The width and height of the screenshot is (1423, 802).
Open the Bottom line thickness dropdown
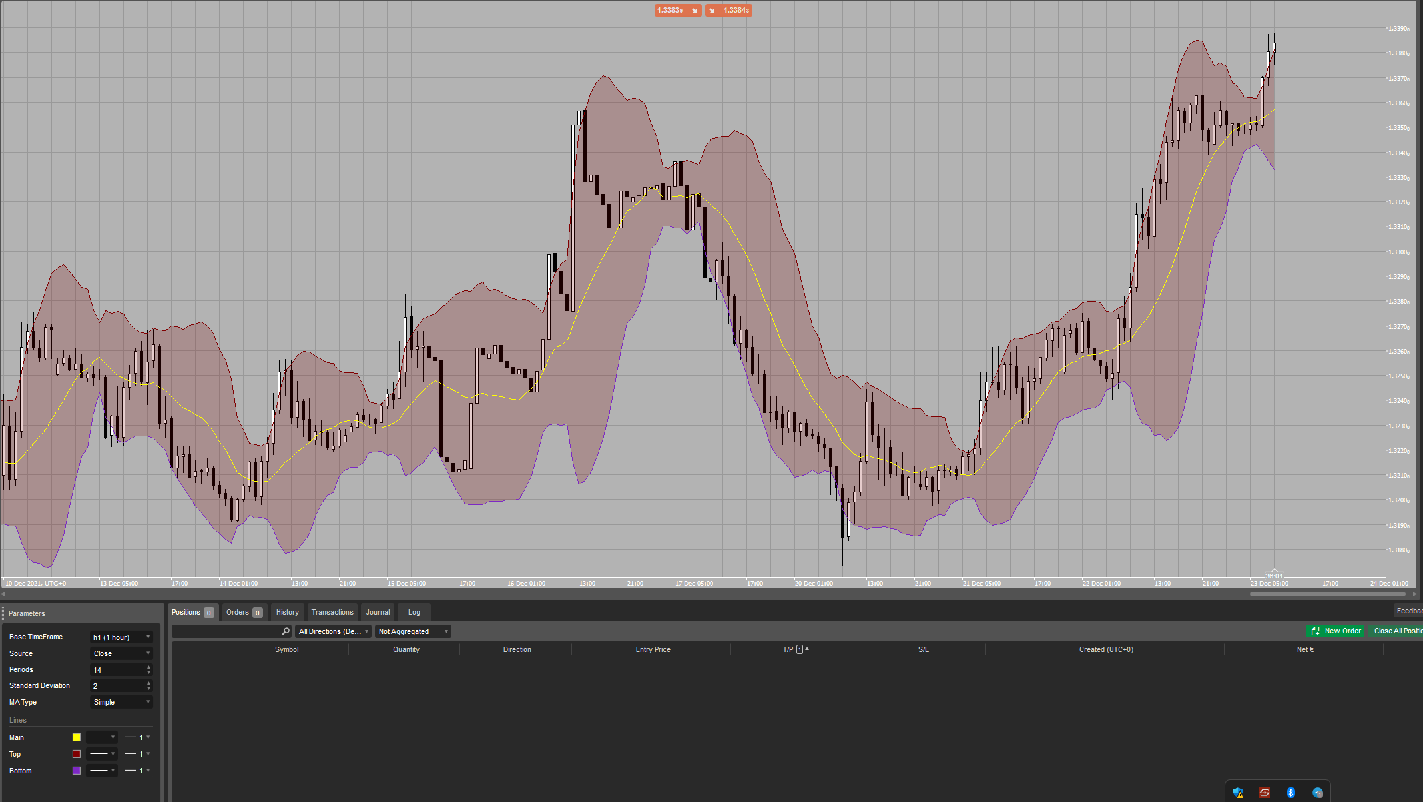138,771
